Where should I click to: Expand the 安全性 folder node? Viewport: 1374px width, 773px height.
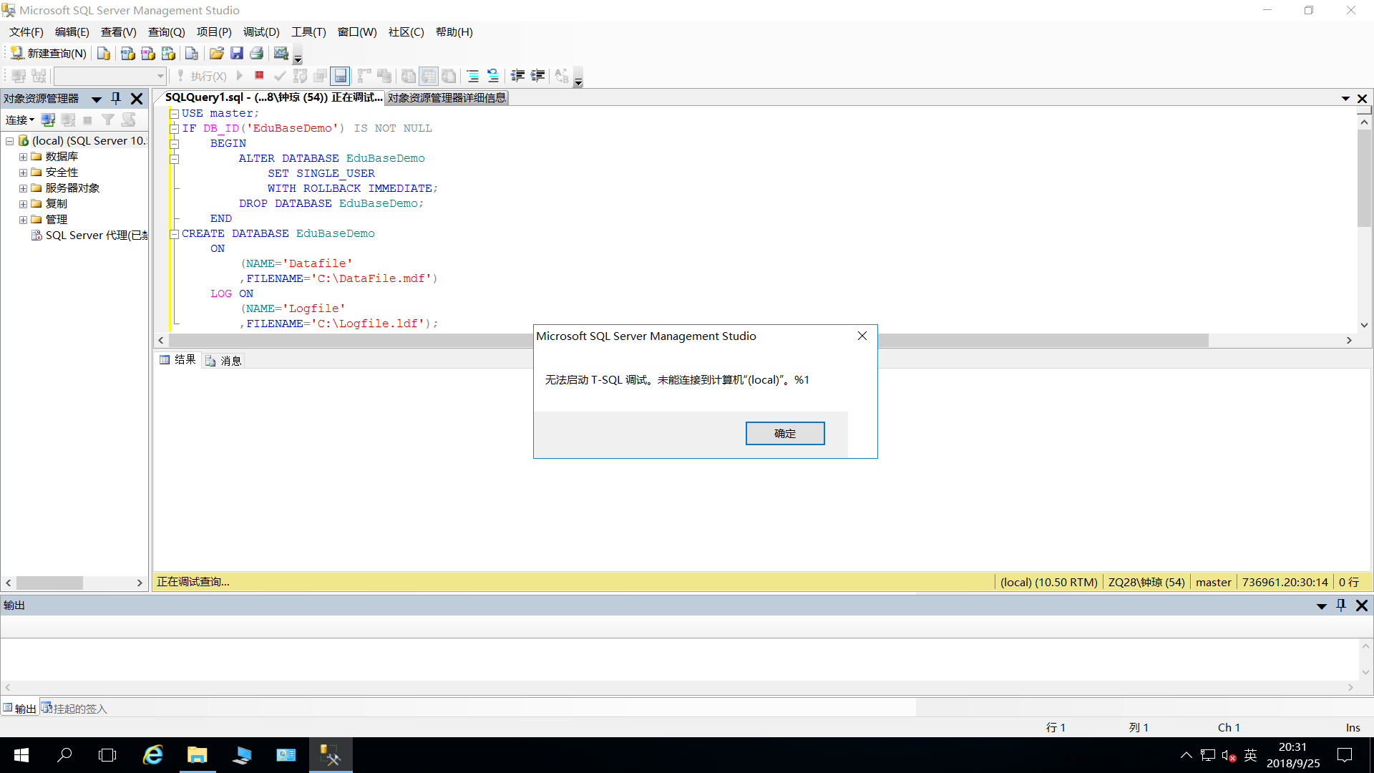[x=23, y=172]
